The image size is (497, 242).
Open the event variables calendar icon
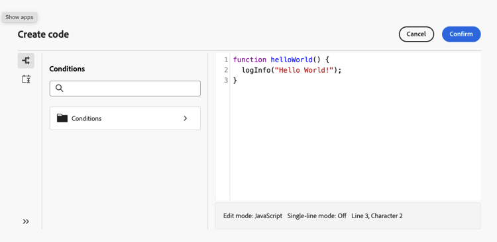[26, 79]
